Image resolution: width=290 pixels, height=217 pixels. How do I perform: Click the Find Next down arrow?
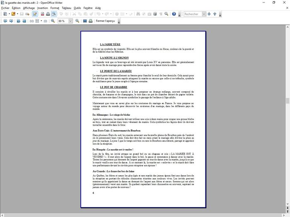point(209,14)
